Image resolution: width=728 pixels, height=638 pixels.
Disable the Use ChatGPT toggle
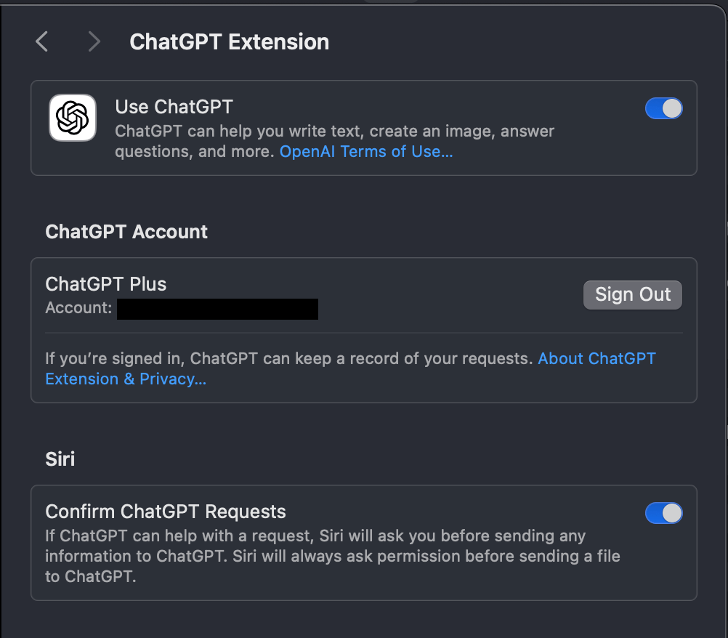tap(663, 108)
